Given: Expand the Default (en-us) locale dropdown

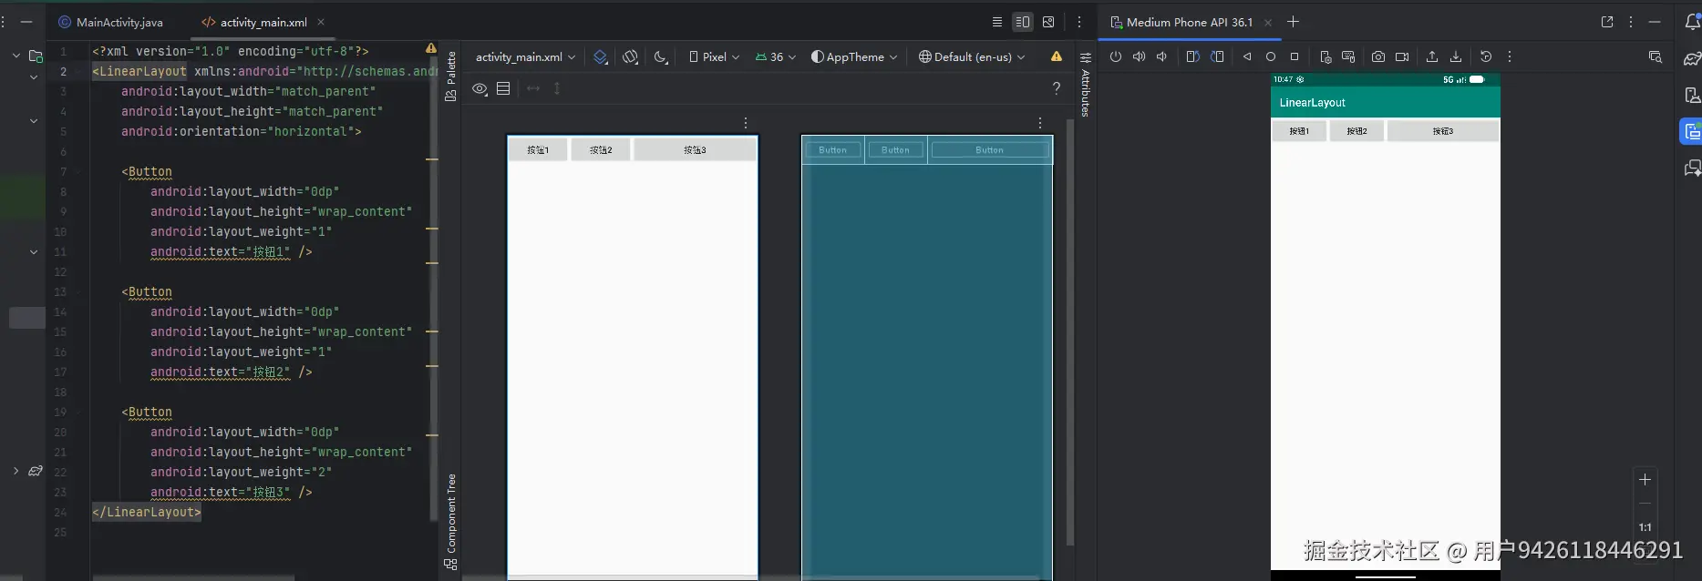Looking at the screenshot, I should coord(972,56).
